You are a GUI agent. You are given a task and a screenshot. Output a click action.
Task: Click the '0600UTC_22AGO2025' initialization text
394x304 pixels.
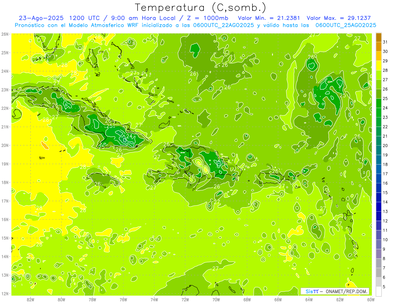(x=223, y=25)
